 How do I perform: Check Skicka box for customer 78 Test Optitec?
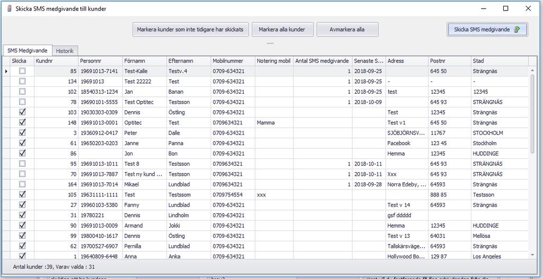click(22, 102)
